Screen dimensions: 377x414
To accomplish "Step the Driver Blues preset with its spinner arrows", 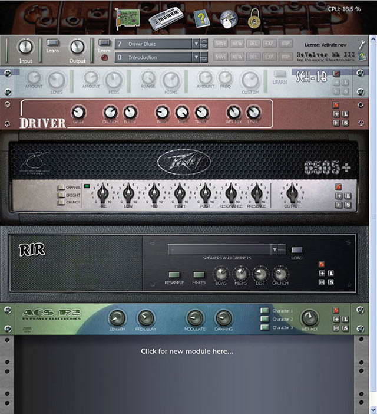I will click(x=204, y=44).
